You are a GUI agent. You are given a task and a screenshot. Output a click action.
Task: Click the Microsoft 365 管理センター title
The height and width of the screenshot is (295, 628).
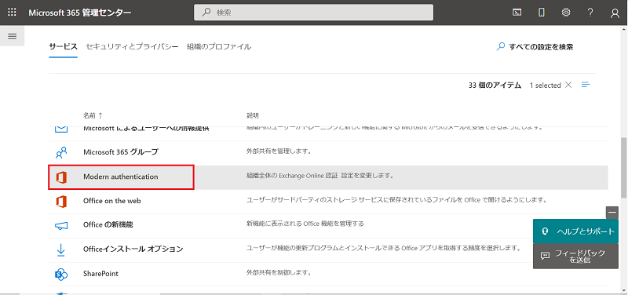[x=80, y=13]
